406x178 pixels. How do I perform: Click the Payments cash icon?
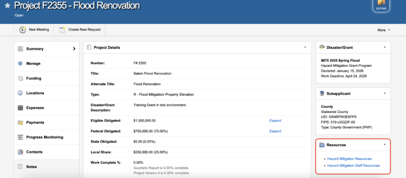(20, 123)
